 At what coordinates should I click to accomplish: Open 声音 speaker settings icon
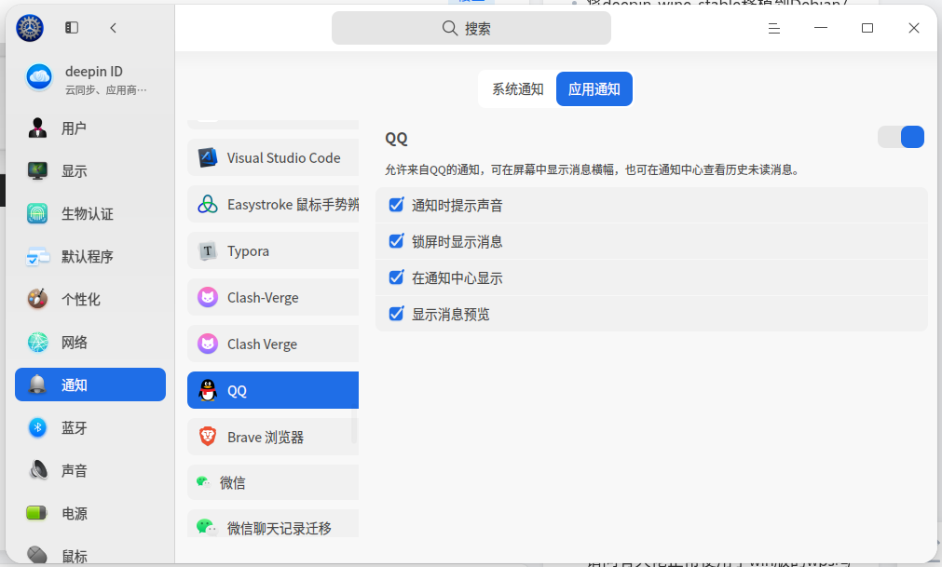click(x=37, y=470)
